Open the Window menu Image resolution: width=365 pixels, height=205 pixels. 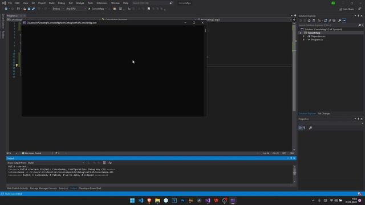[x=115, y=3]
